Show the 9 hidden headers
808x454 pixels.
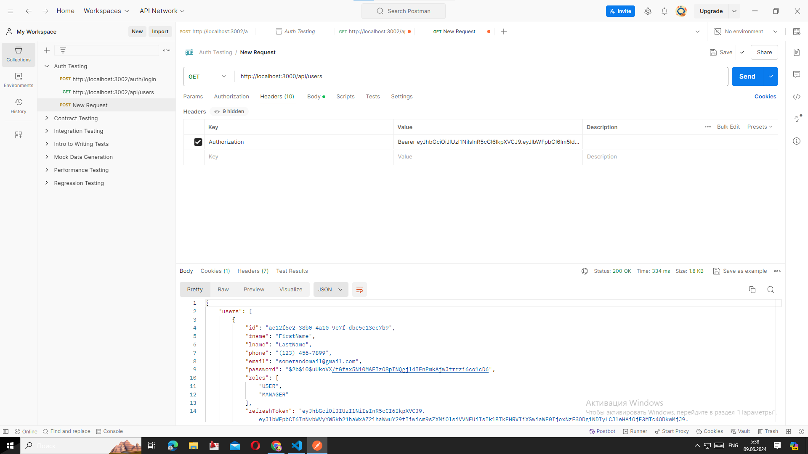point(229,111)
